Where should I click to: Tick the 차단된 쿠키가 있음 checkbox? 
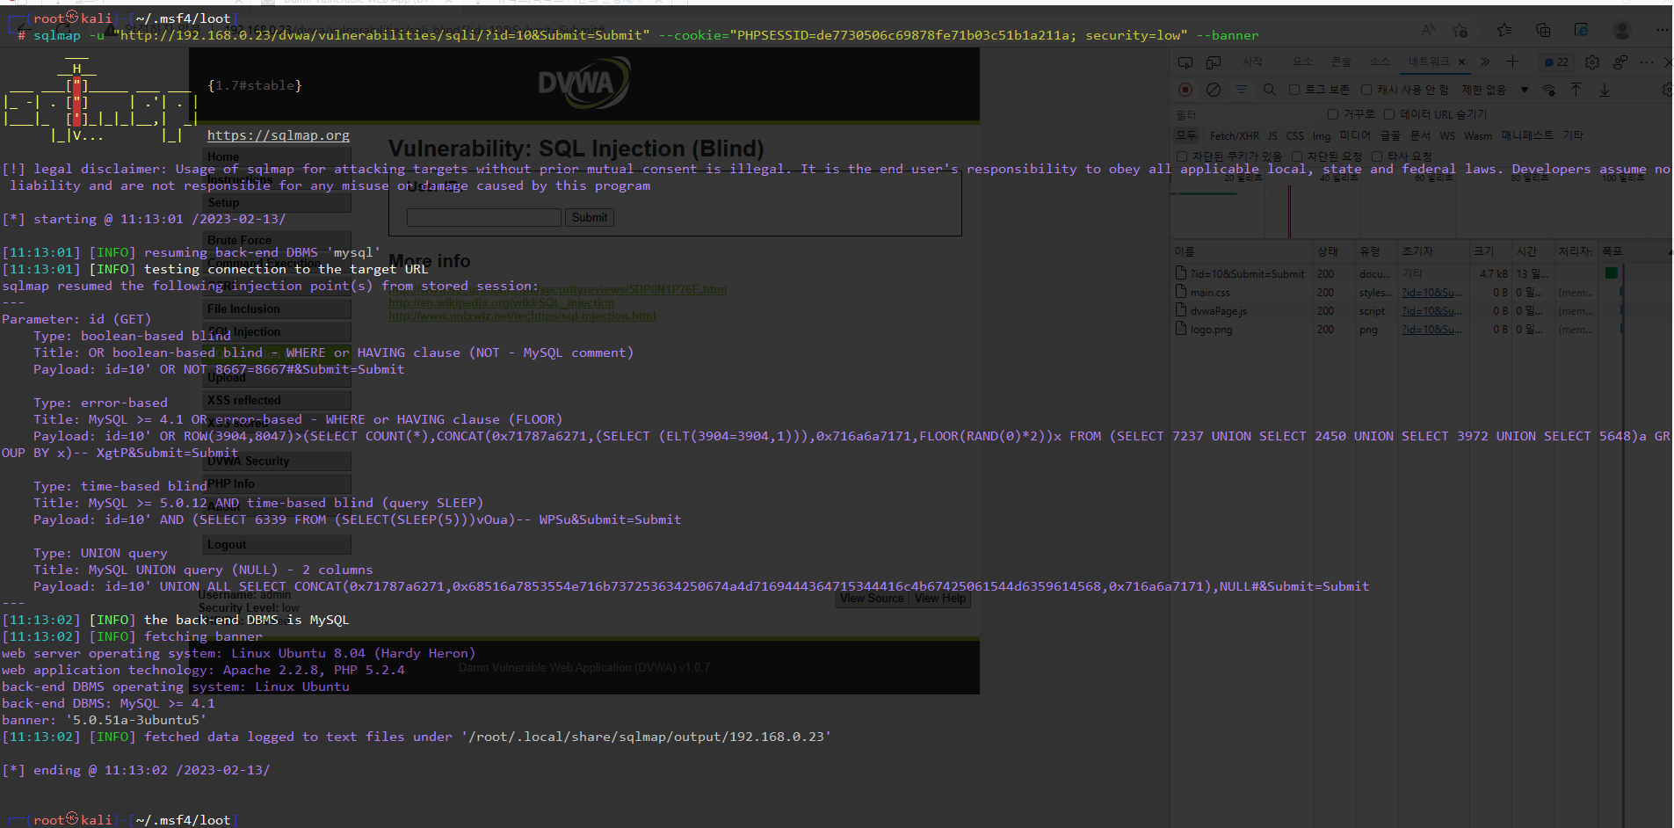[1182, 156]
